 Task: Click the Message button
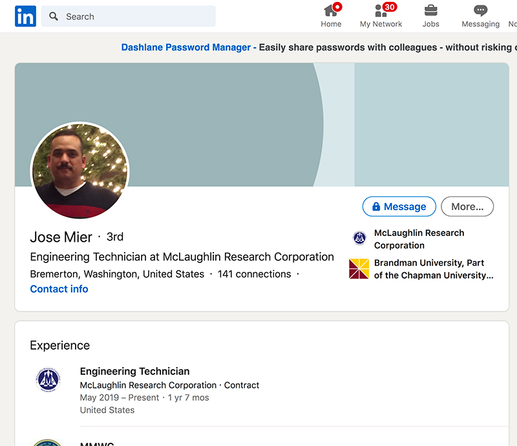tap(399, 206)
